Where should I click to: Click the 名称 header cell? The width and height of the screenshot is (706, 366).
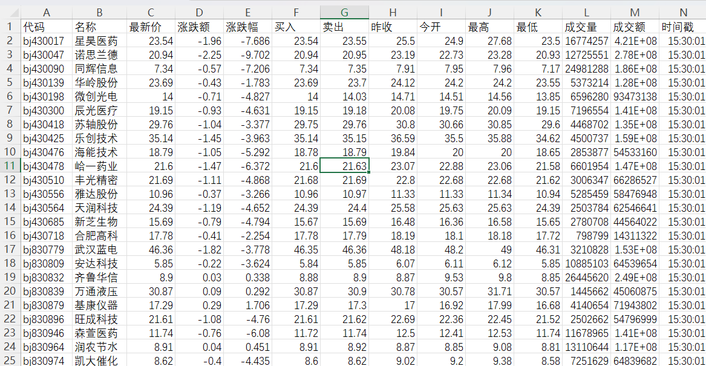click(99, 27)
